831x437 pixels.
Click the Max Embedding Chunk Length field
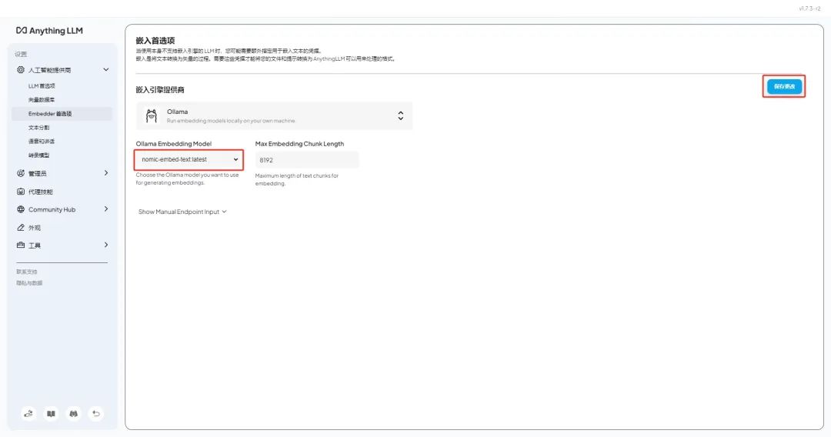point(307,160)
